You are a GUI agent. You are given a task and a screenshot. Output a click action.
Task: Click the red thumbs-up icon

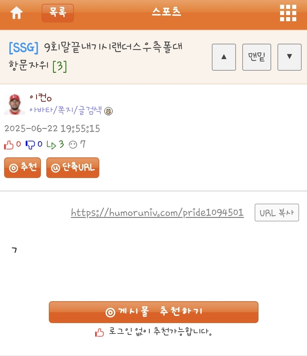point(9,145)
